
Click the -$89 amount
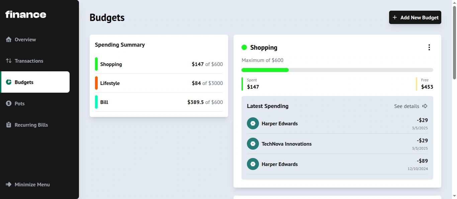coord(422,161)
